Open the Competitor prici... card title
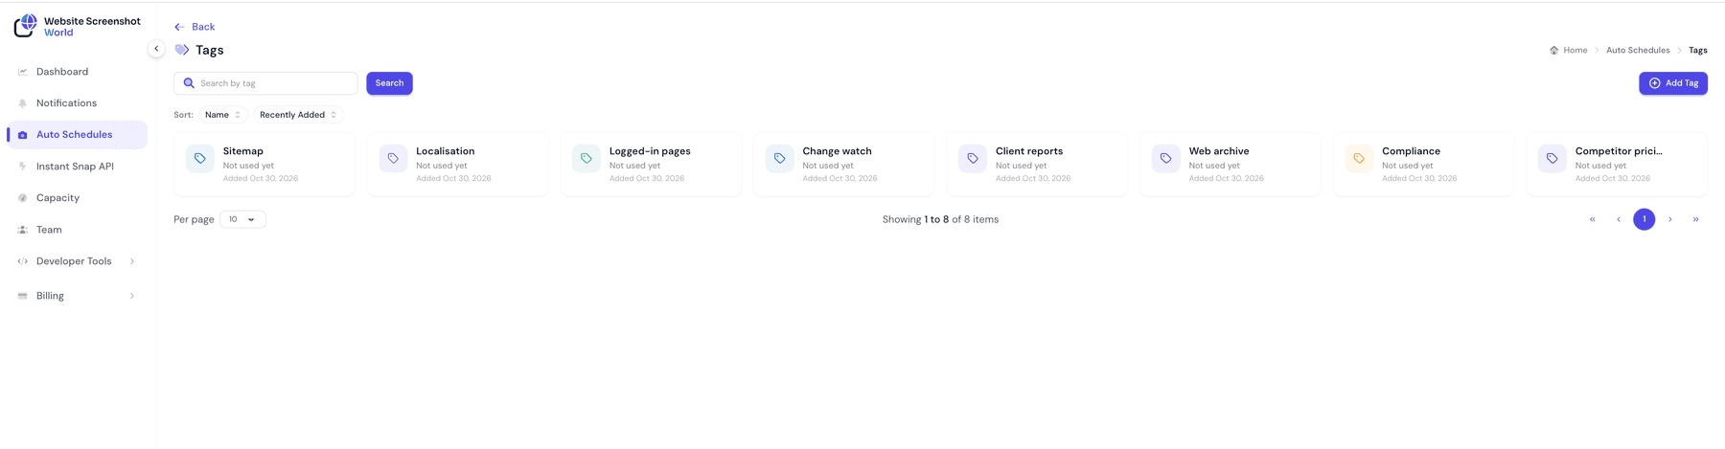Viewport: 1725px width, 449px height. 1619,151
